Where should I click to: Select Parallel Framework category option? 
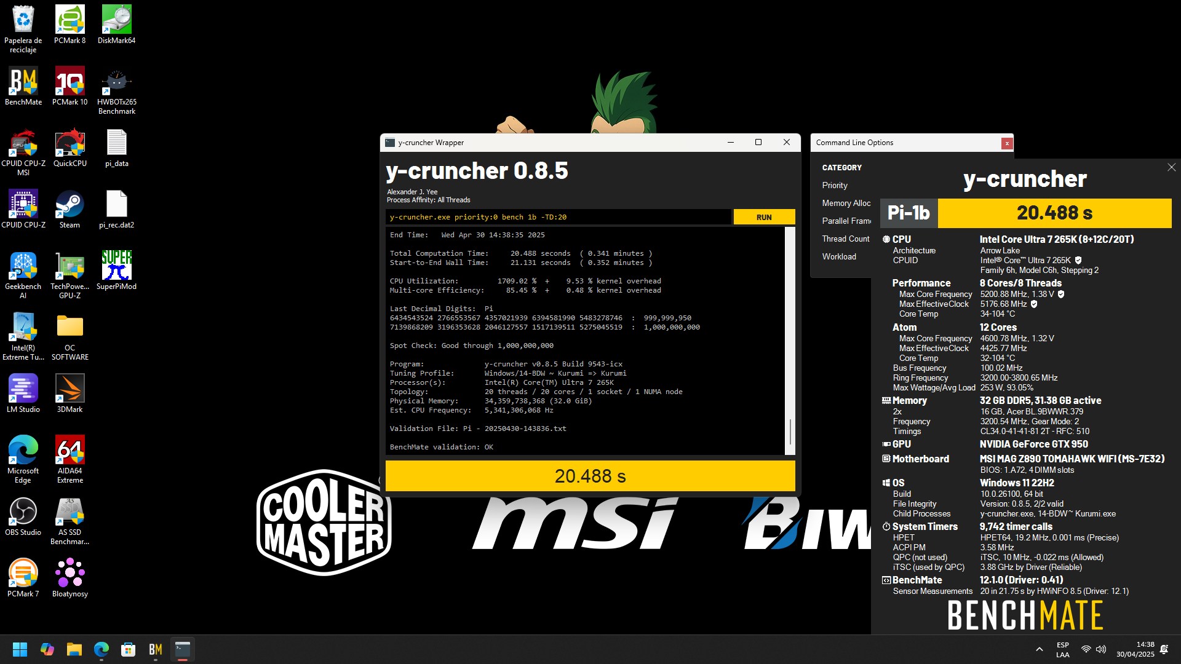pyautogui.click(x=846, y=221)
